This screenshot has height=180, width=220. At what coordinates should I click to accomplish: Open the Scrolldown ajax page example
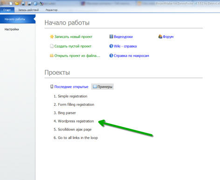point(75,129)
